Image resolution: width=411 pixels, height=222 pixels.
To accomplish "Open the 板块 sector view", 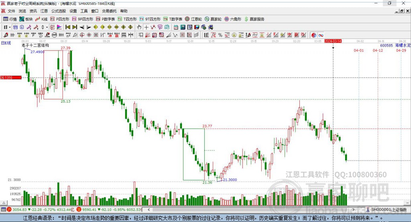I will [26, 19].
